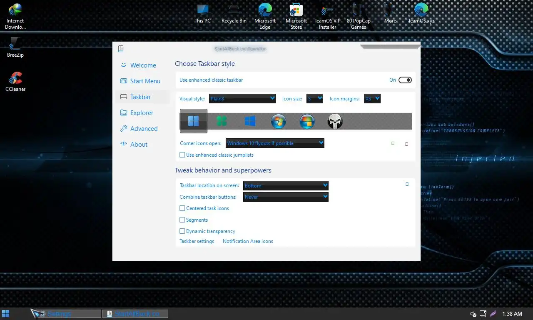Go to the Welcome section

tap(142, 65)
